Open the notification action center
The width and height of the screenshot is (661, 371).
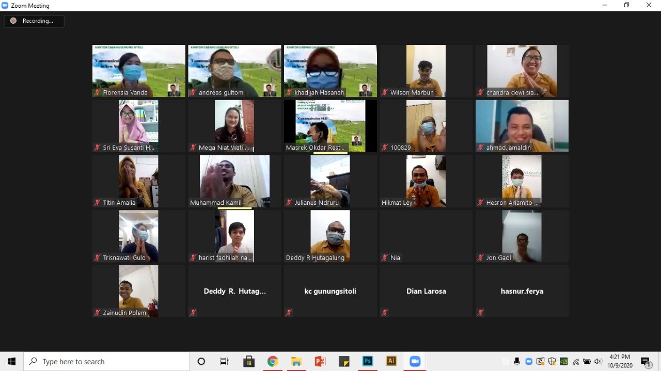[646, 361]
